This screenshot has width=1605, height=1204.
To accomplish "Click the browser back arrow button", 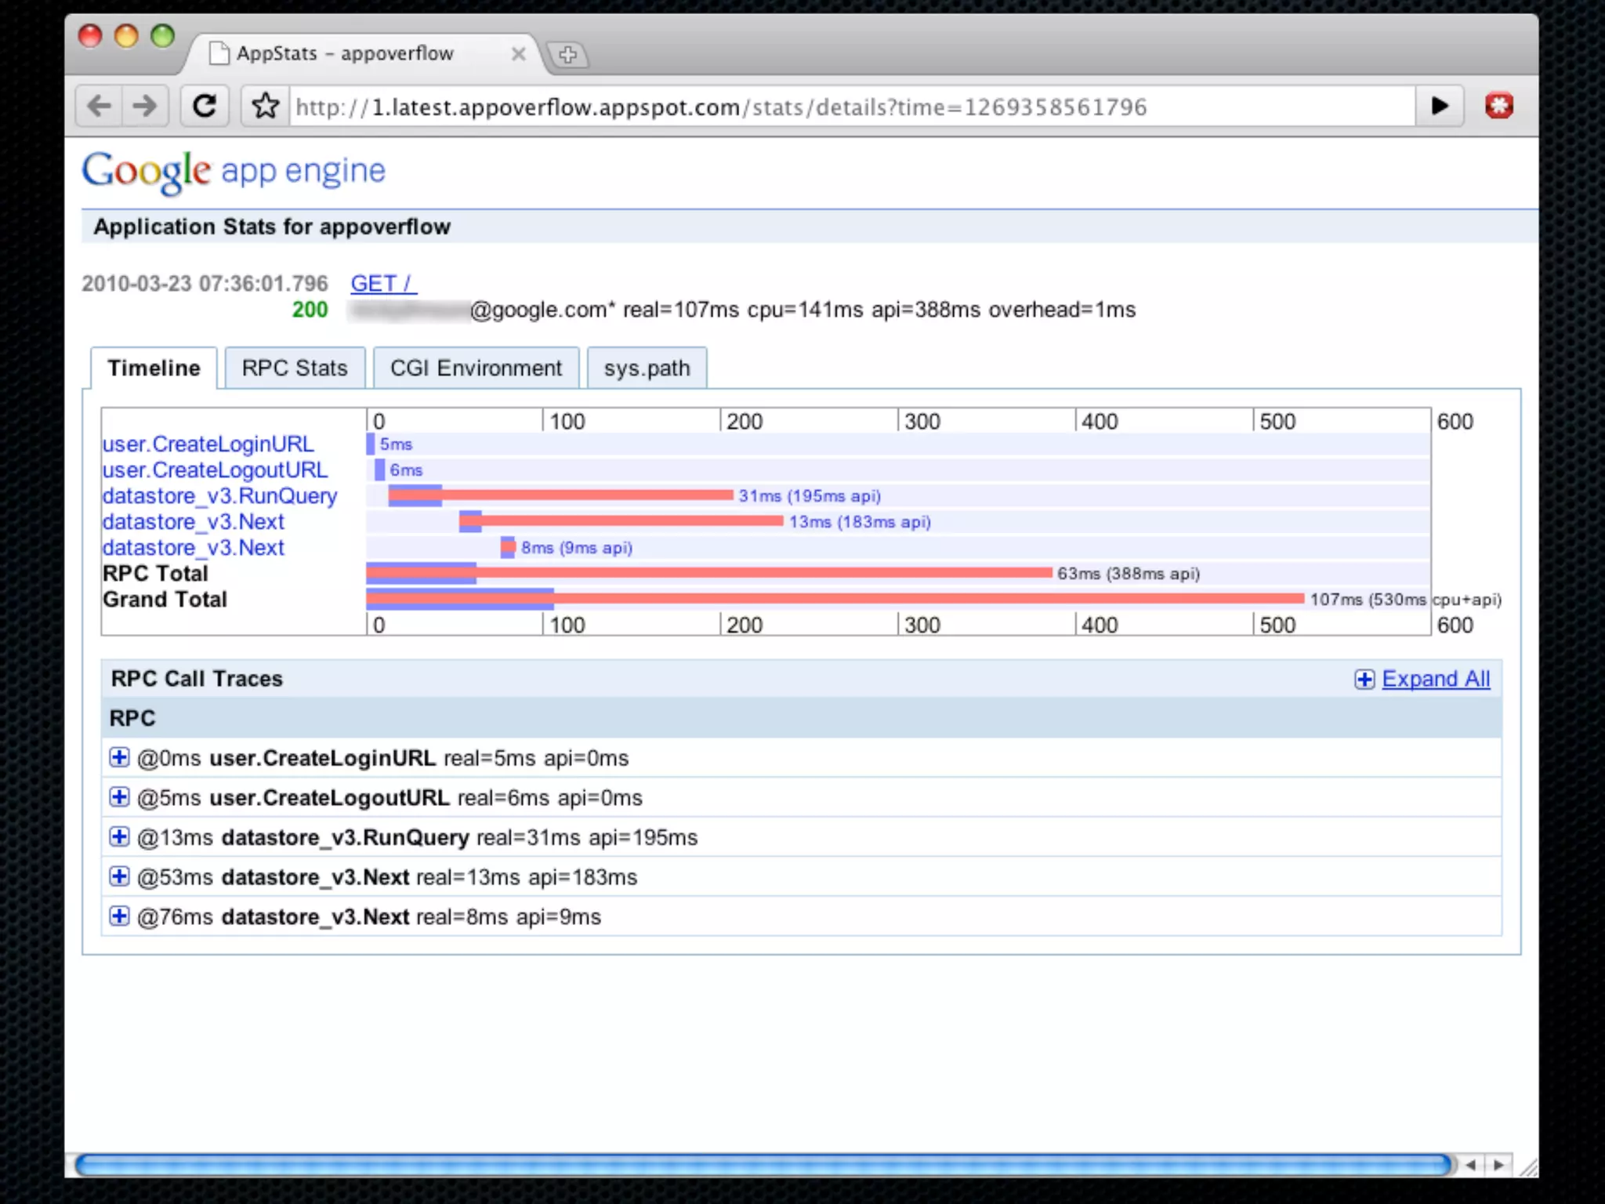I will click(x=100, y=106).
